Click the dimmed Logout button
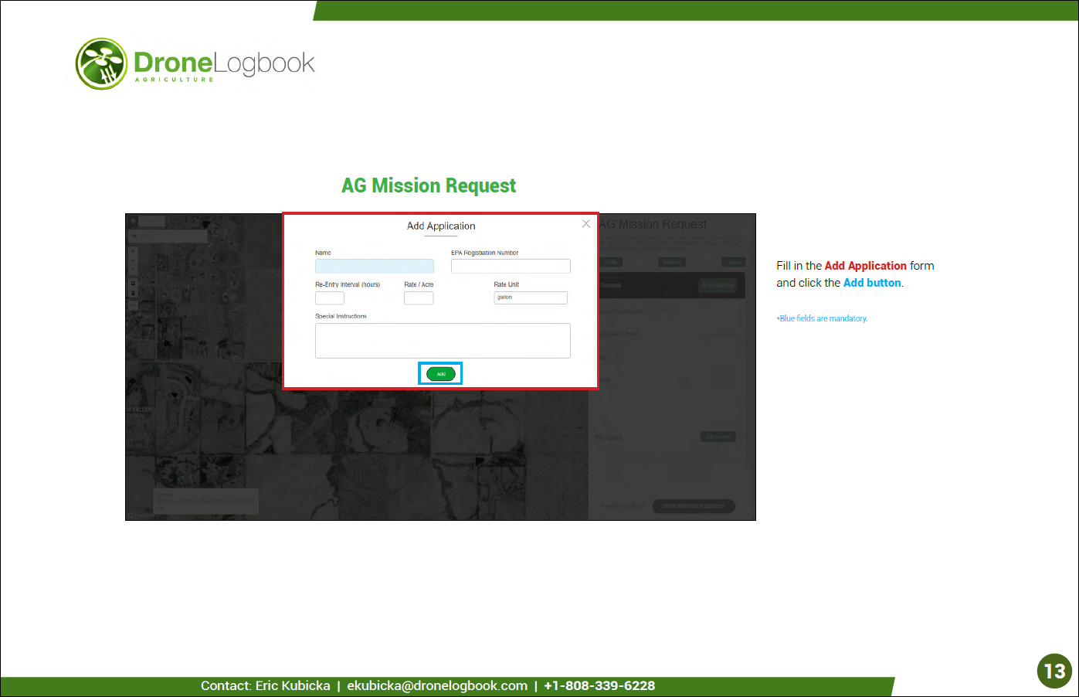The width and height of the screenshot is (1079, 697). point(734,262)
